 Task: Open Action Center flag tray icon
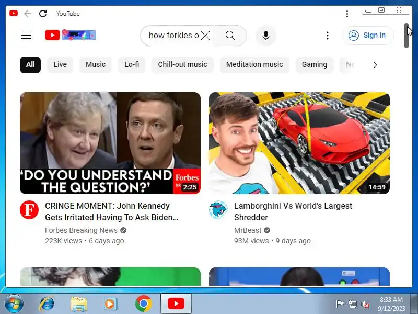tap(340, 304)
